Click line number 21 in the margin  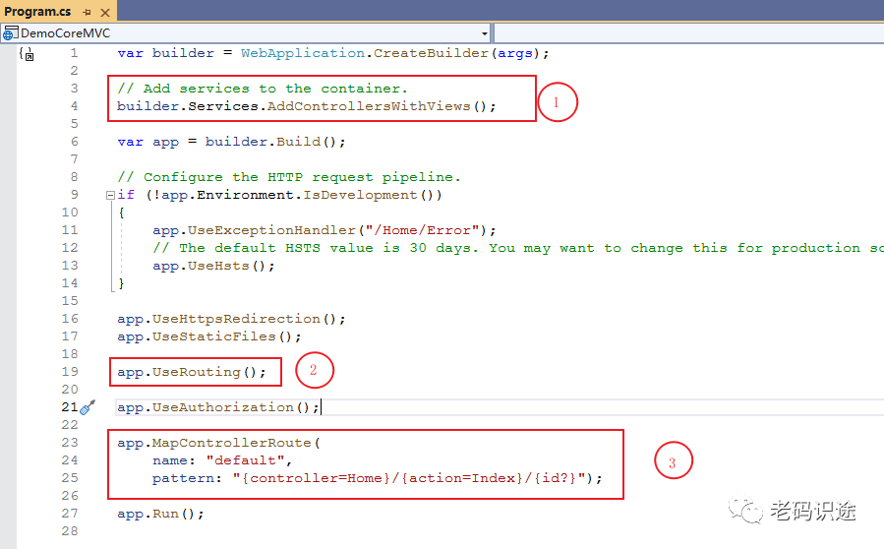pyautogui.click(x=70, y=407)
